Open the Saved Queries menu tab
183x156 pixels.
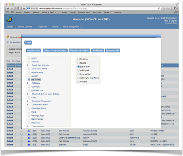[x=25, y=27]
